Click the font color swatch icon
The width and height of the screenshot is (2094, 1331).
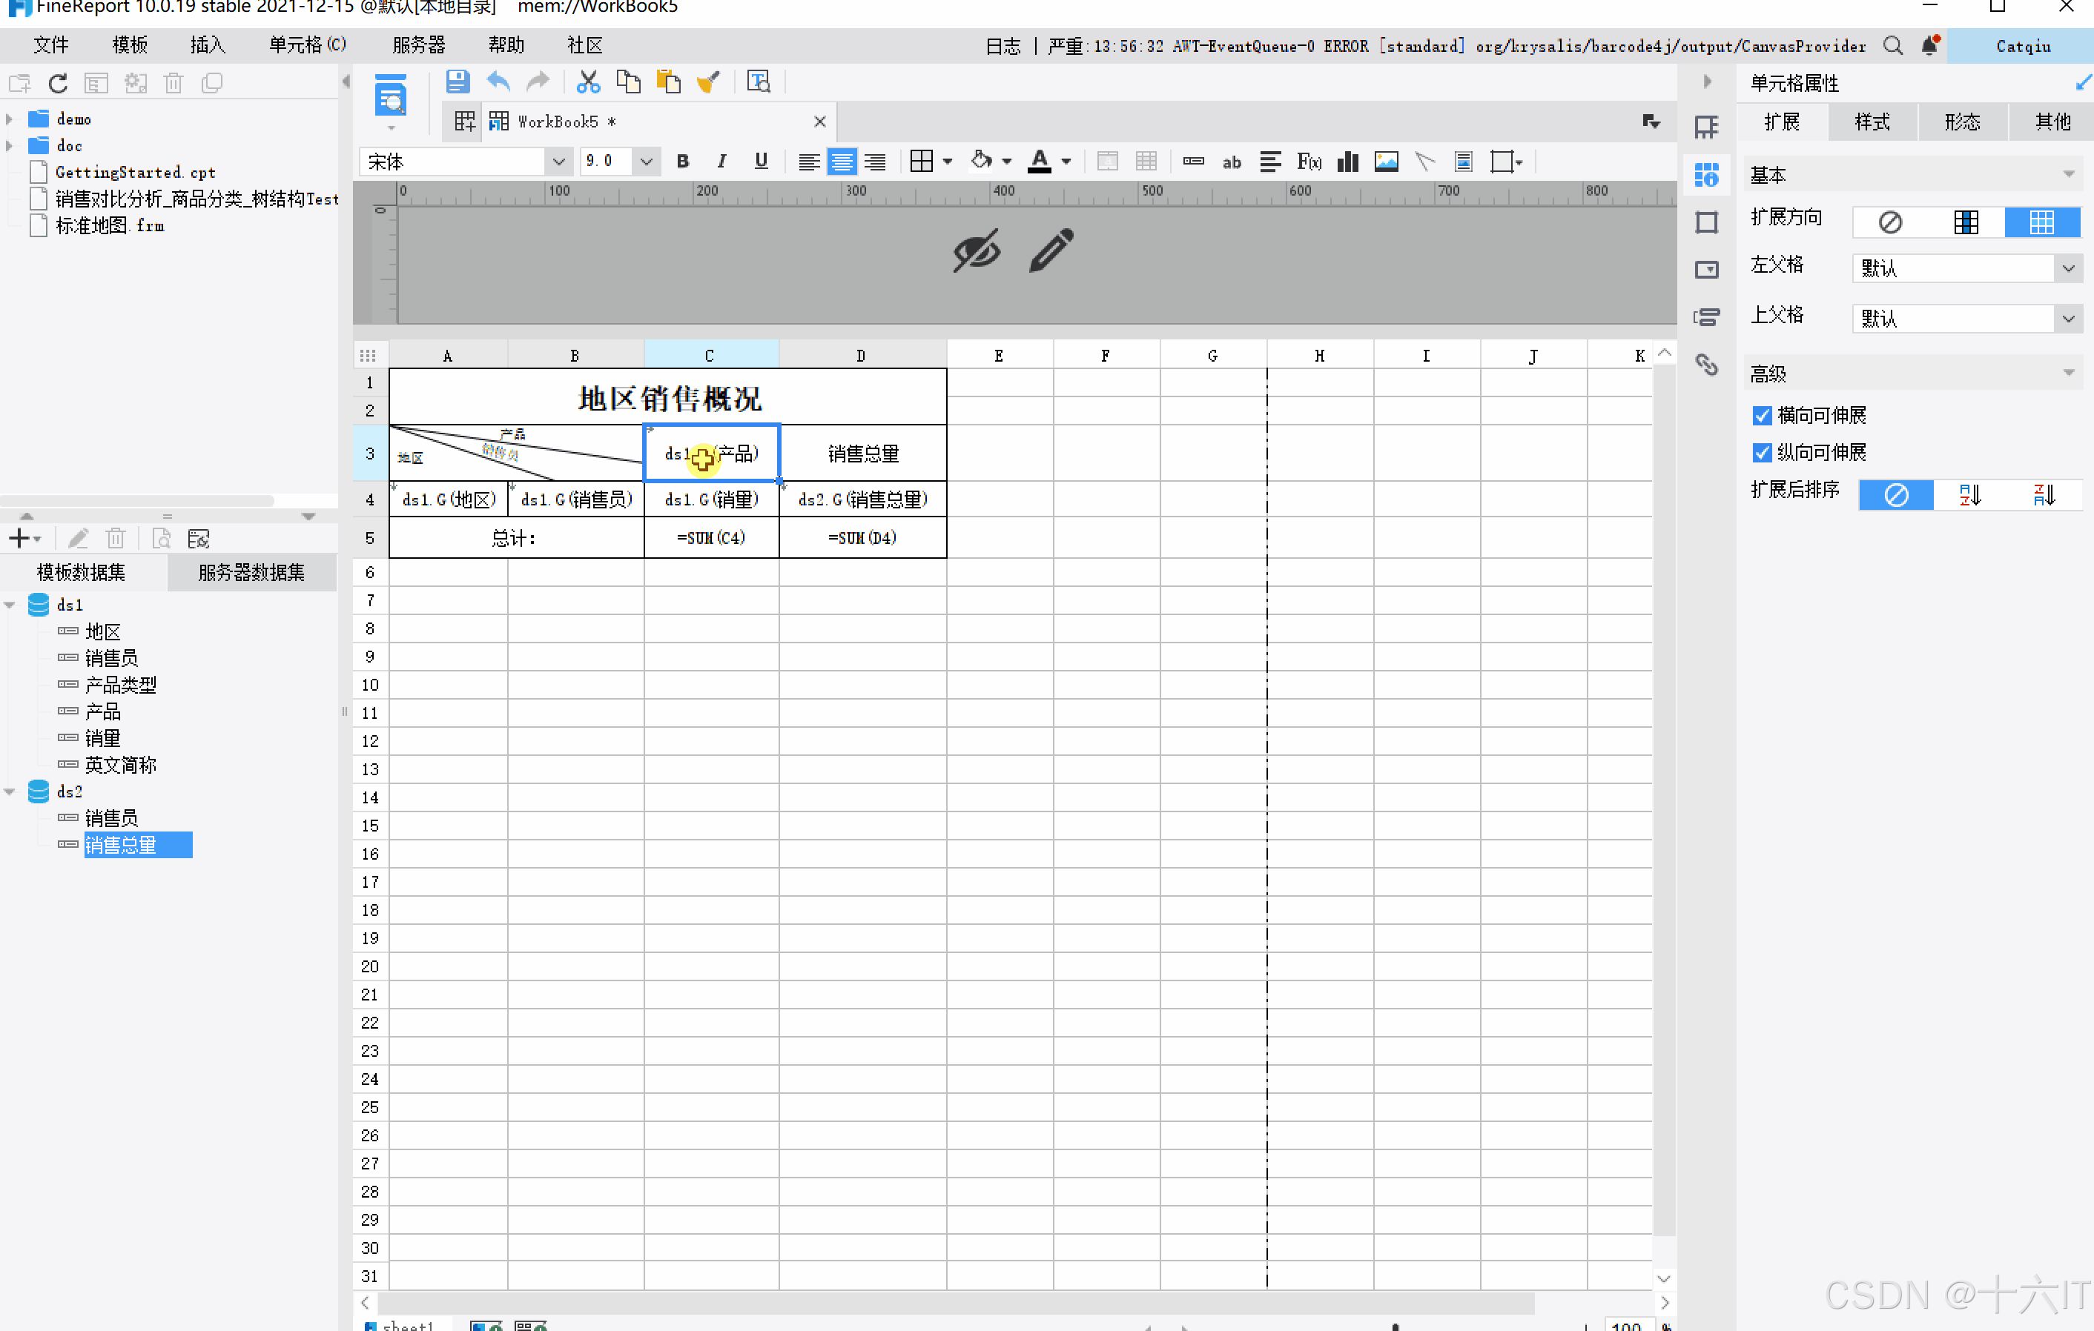(x=1039, y=162)
